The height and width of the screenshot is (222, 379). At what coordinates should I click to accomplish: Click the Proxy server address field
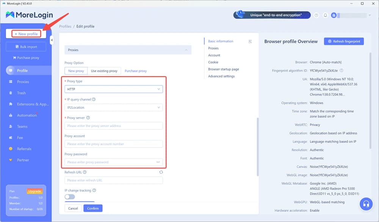(114, 126)
